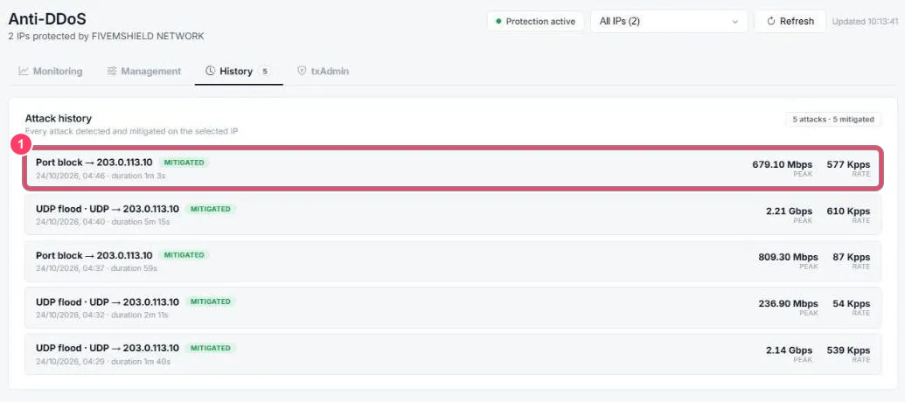Click the MITIGATED badge on the 04:46 row
The image size is (905, 402).
point(184,163)
